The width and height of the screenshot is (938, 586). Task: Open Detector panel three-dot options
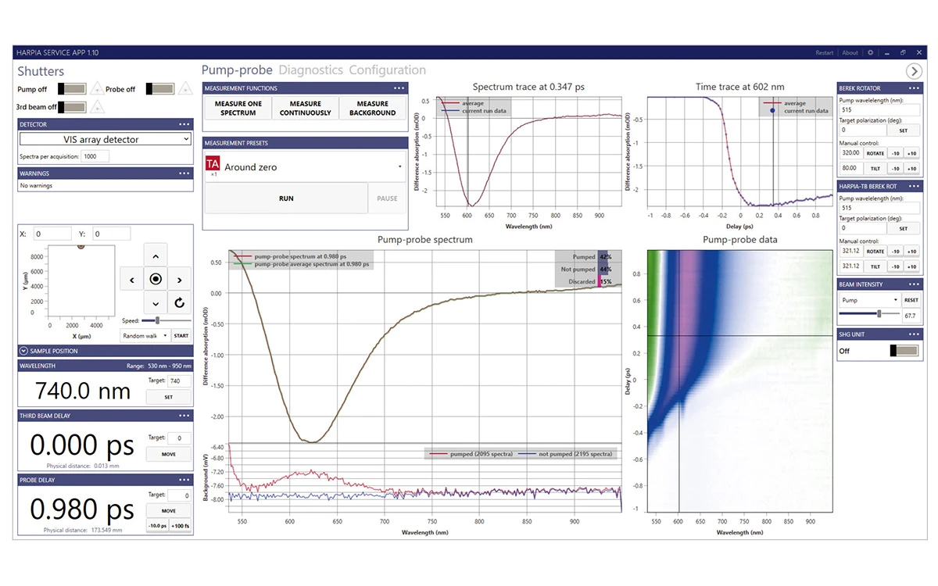[184, 124]
